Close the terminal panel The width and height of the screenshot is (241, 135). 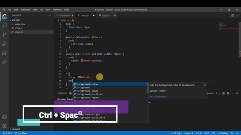tap(237, 93)
